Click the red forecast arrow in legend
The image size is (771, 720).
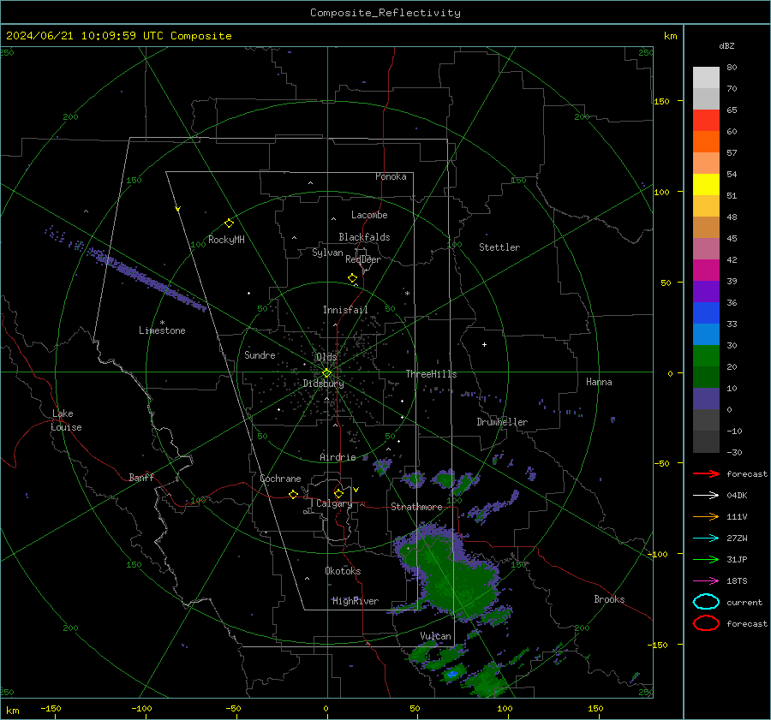(706, 473)
